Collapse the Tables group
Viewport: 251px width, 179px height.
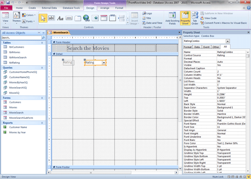click(42, 43)
